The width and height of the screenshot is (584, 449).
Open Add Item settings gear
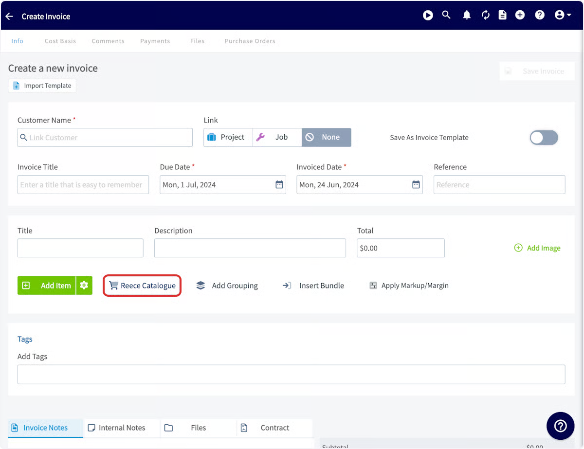tap(84, 286)
